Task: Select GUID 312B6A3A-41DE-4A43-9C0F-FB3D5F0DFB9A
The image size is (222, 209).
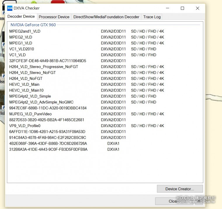Action: (x=48, y=149)
